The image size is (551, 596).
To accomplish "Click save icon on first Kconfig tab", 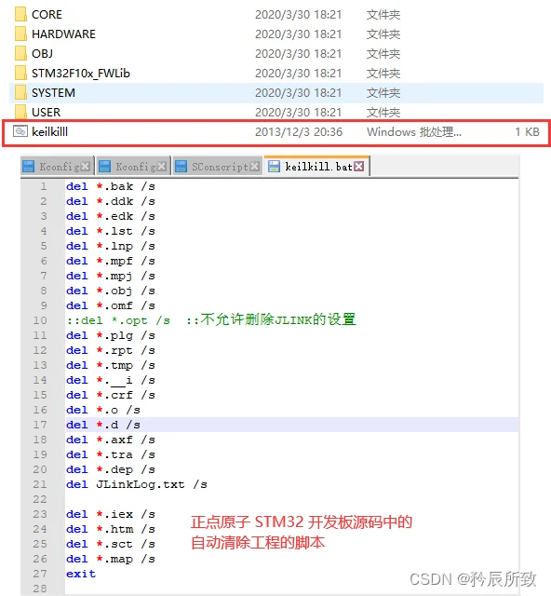I will point(29,167).
